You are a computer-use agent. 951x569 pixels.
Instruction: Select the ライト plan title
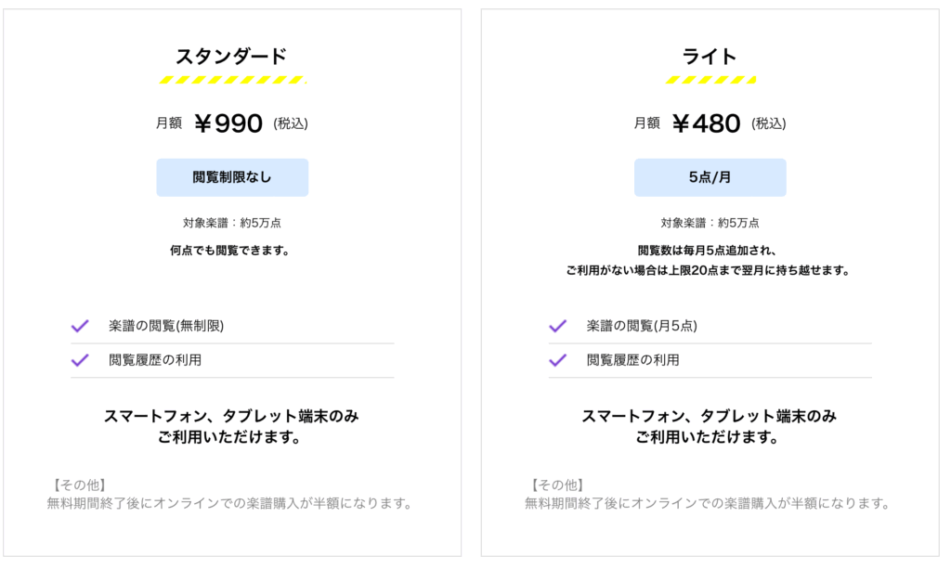click(710, 57)
